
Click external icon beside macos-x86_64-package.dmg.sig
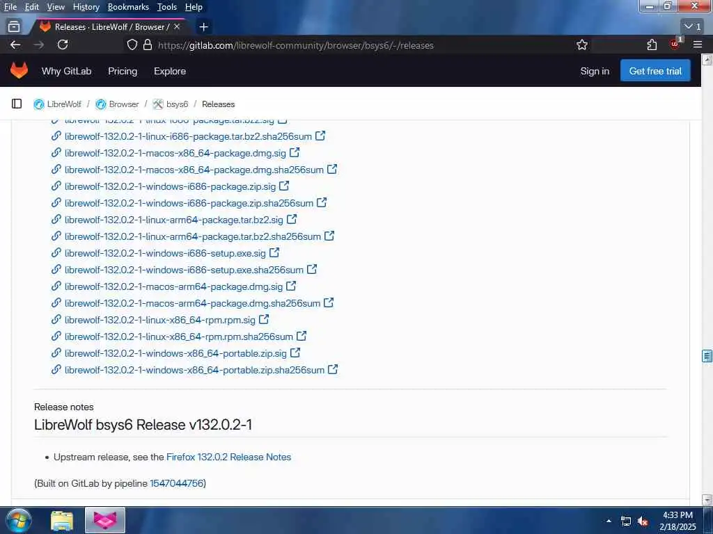click(295, 152)
